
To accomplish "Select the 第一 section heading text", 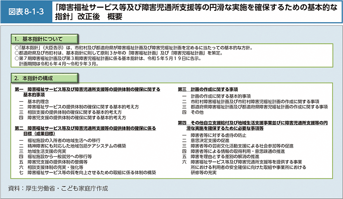I will 87,92.
